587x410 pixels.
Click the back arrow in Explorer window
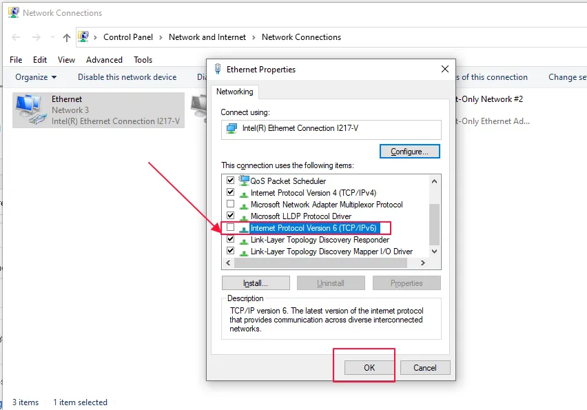[16, 37]
